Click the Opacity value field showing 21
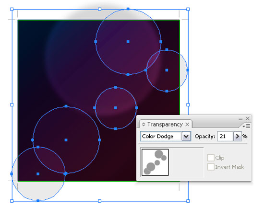Screen dimensions: 264x208 225,136
